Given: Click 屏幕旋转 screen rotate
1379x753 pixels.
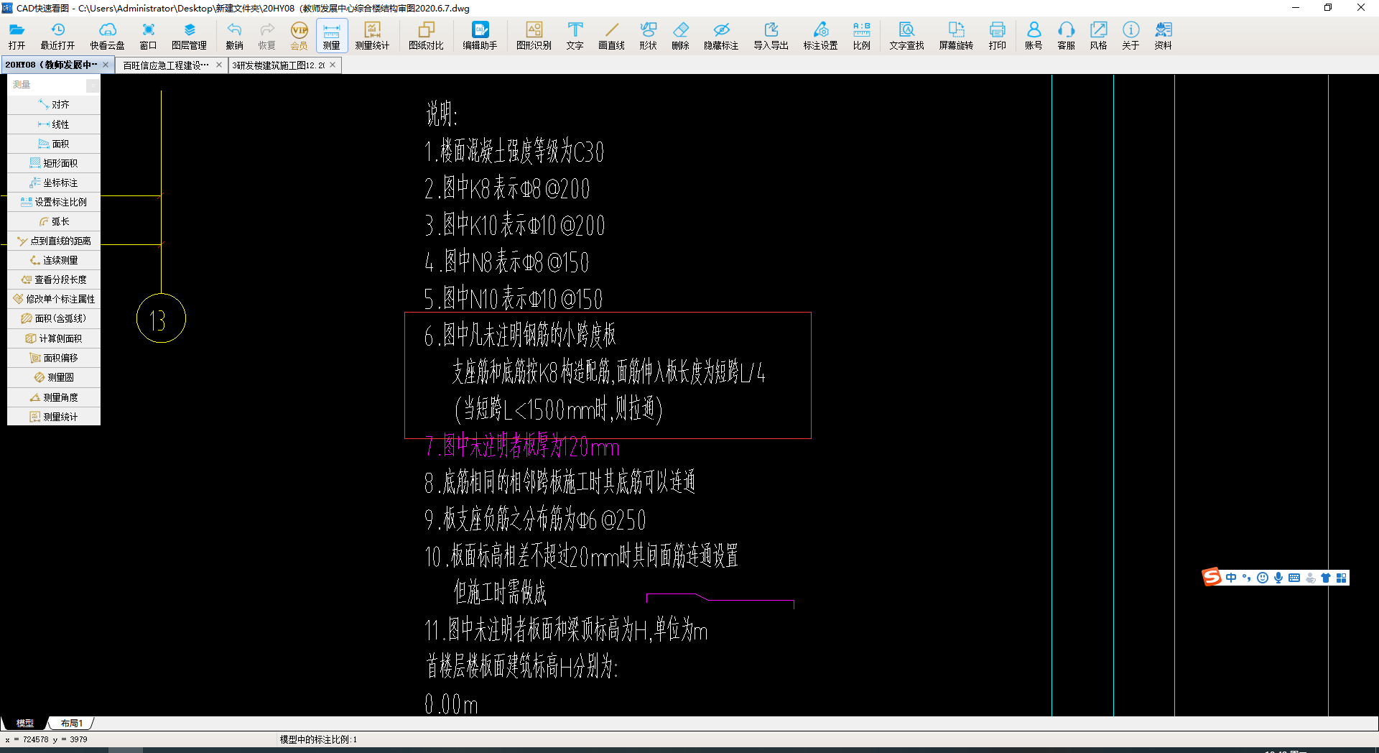Looking at the screenshot, I should tap(956, 36).
